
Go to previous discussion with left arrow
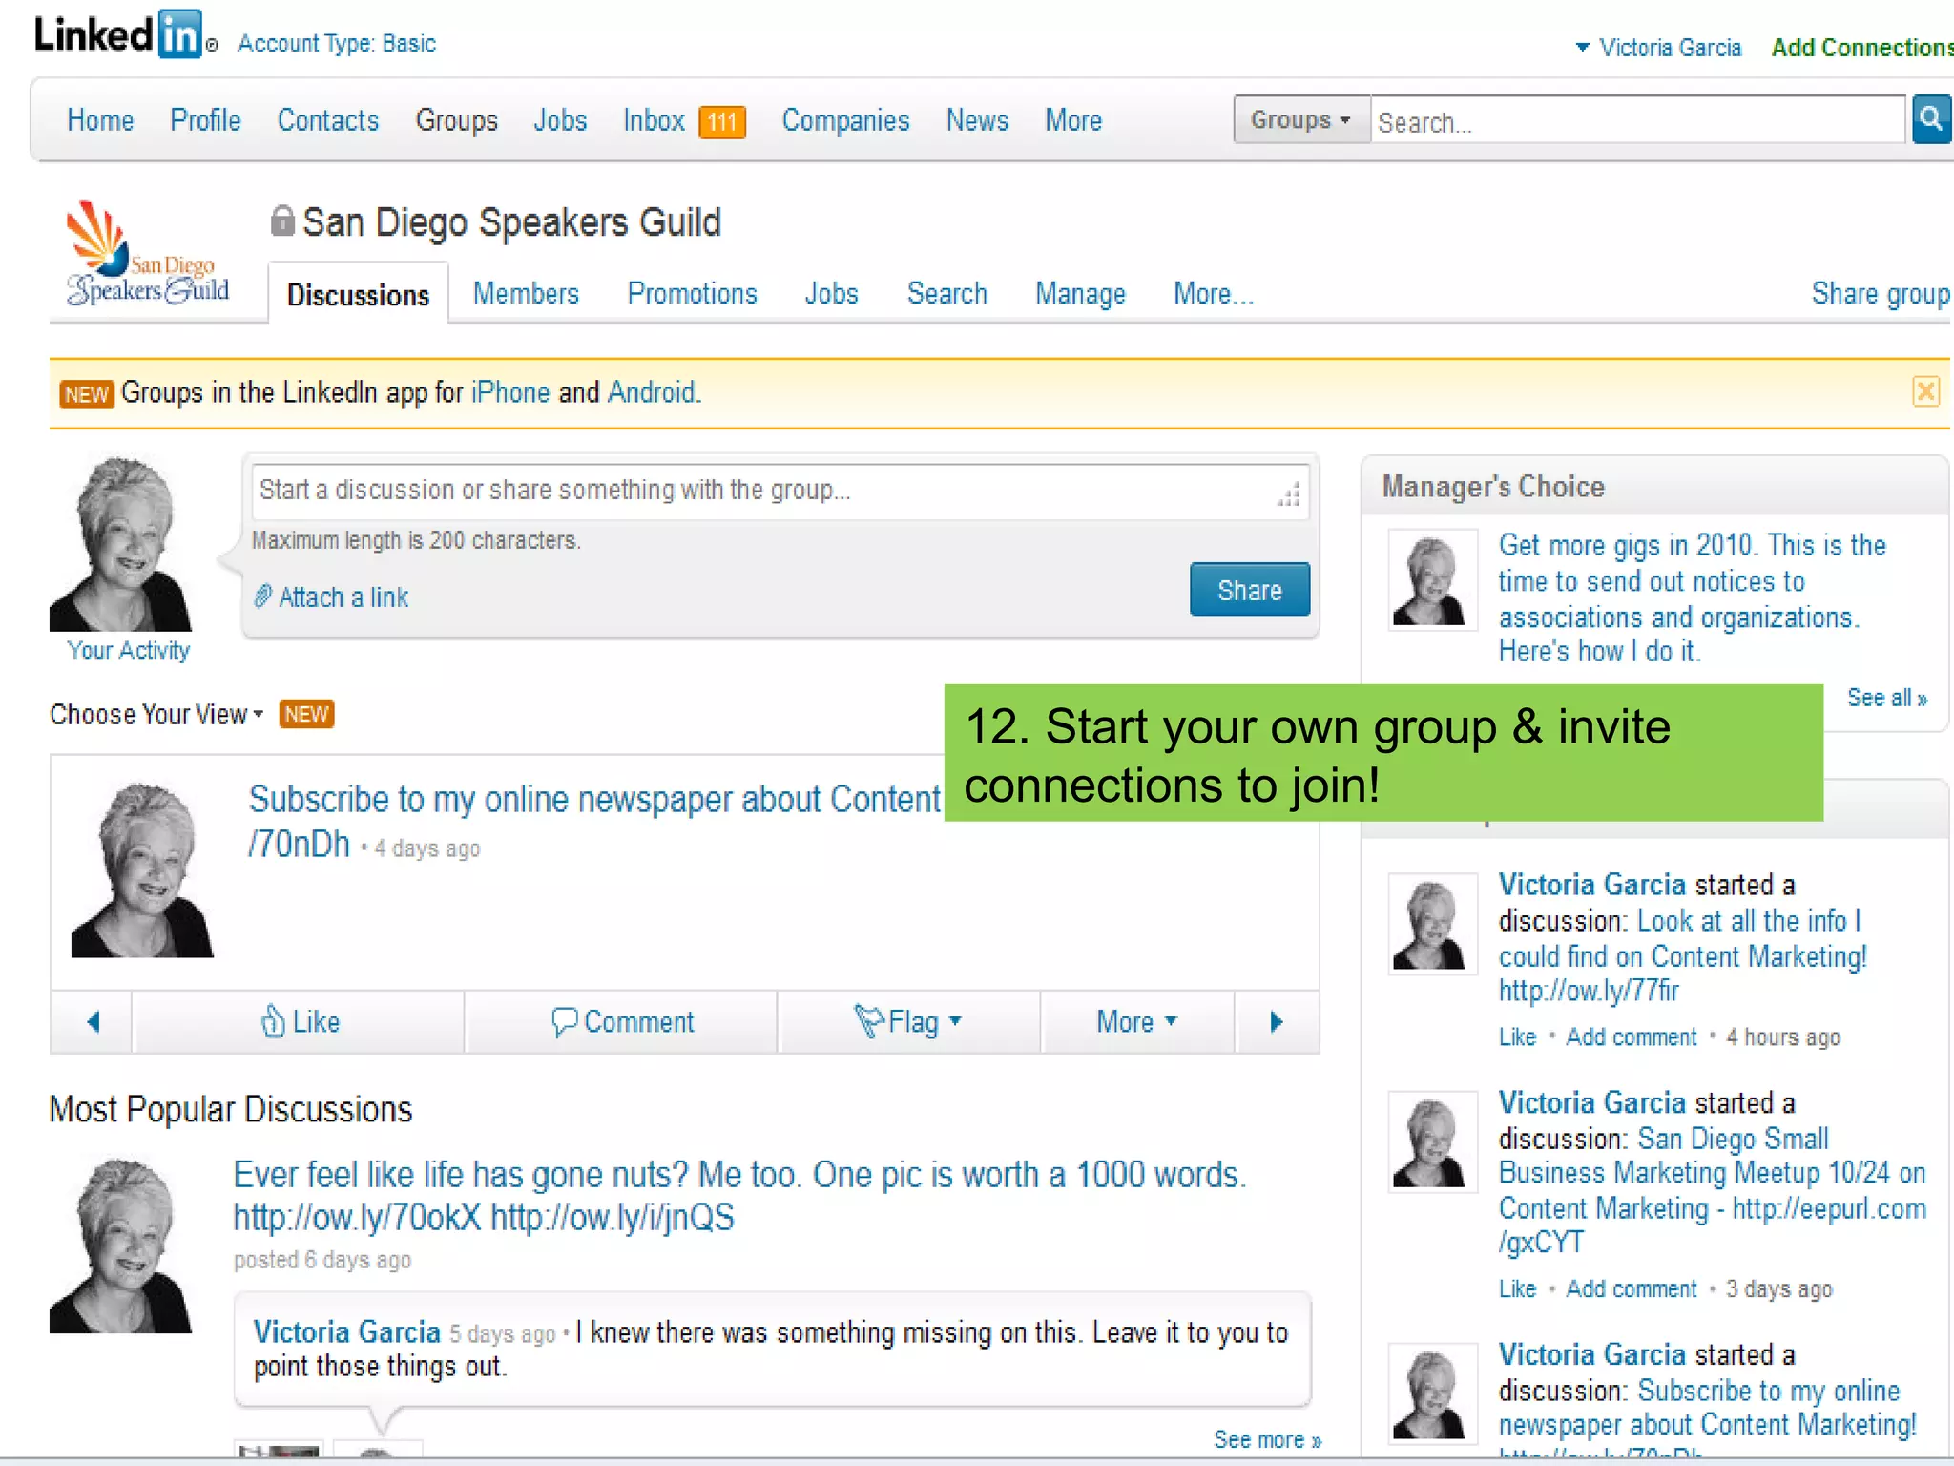click(x=93, y=1021)
